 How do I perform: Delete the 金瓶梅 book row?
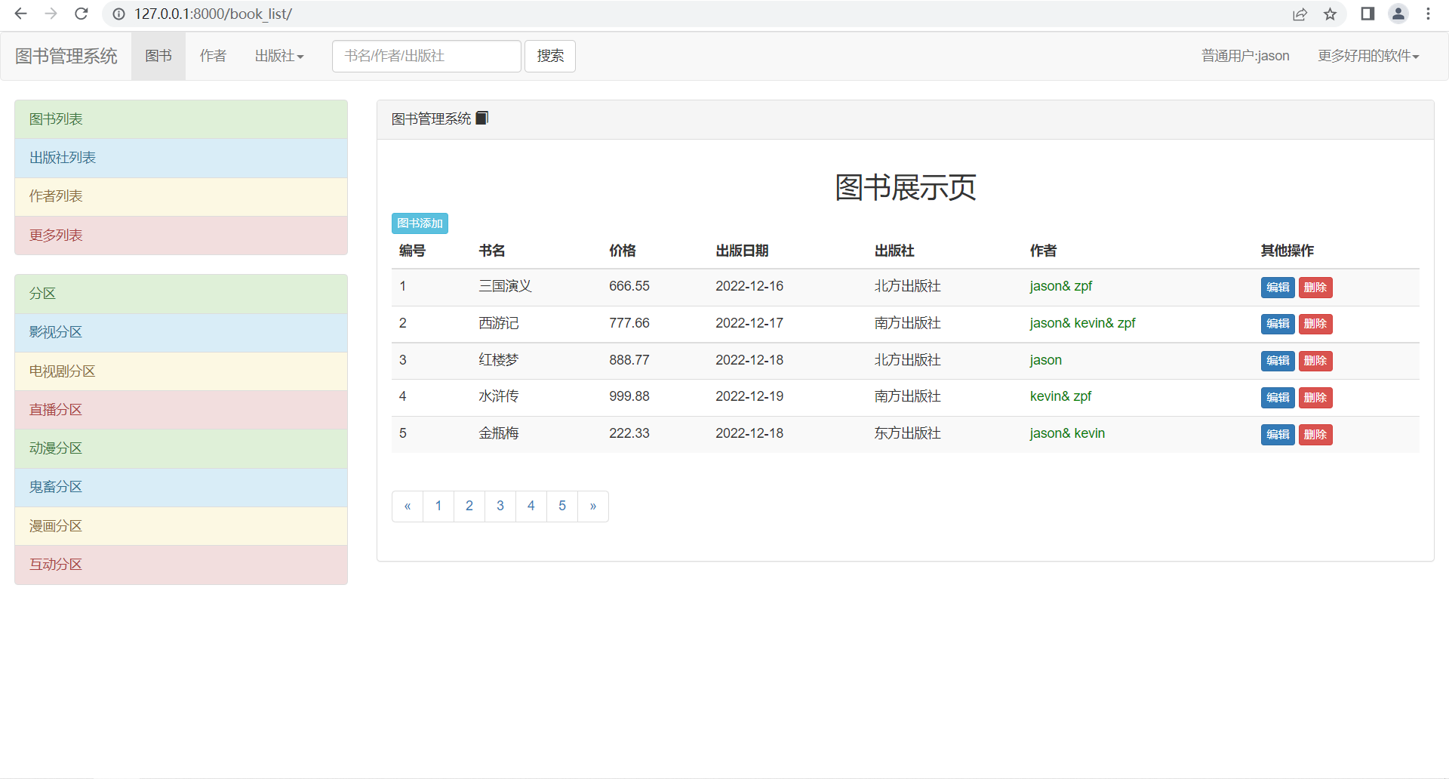click(x=1315, y=435)
